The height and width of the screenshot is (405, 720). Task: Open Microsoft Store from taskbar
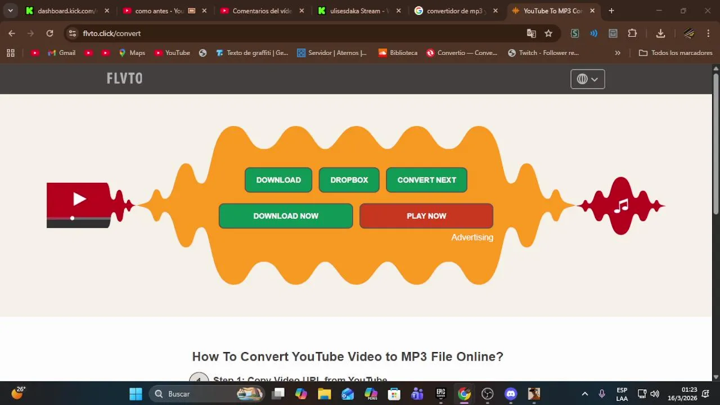[394, 394]
